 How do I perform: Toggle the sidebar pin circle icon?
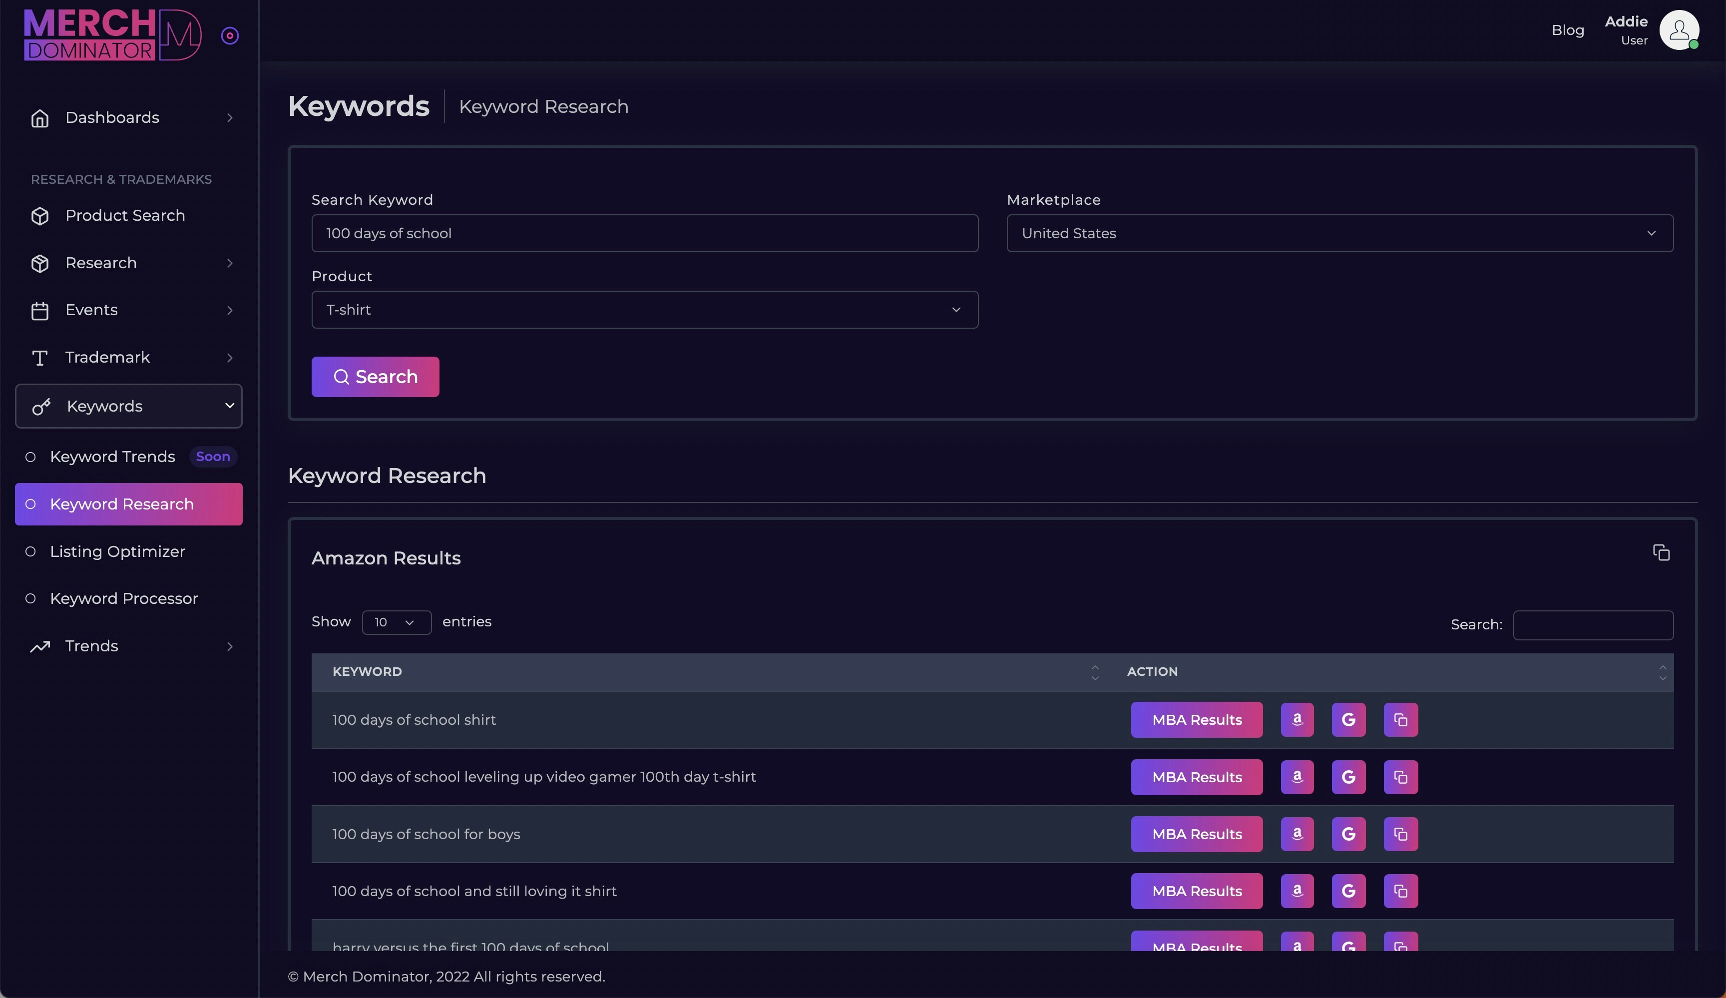click(230, 35)
